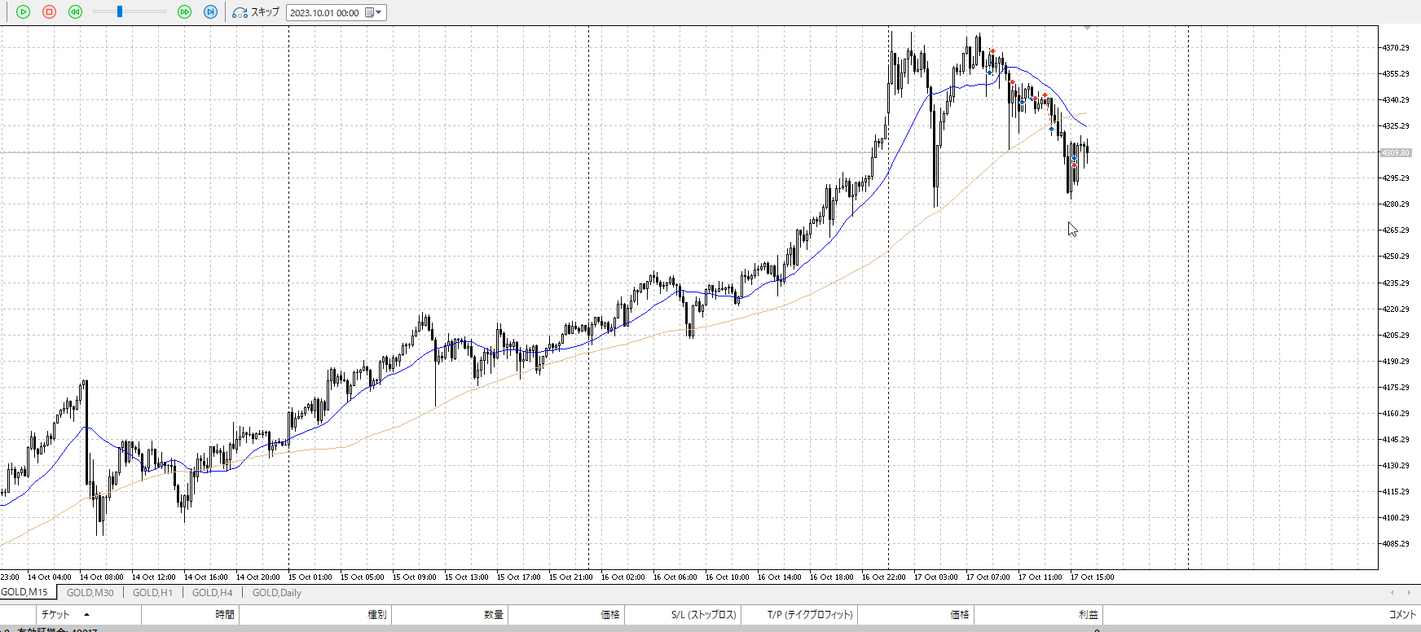Click the T/P (テイクプロフィット) column header
1421x632 pixels.
coord(809,615)
